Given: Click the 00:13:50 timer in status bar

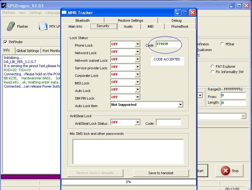Looking at the screenshot, I should pyautogui.click(x=232, y=188).
